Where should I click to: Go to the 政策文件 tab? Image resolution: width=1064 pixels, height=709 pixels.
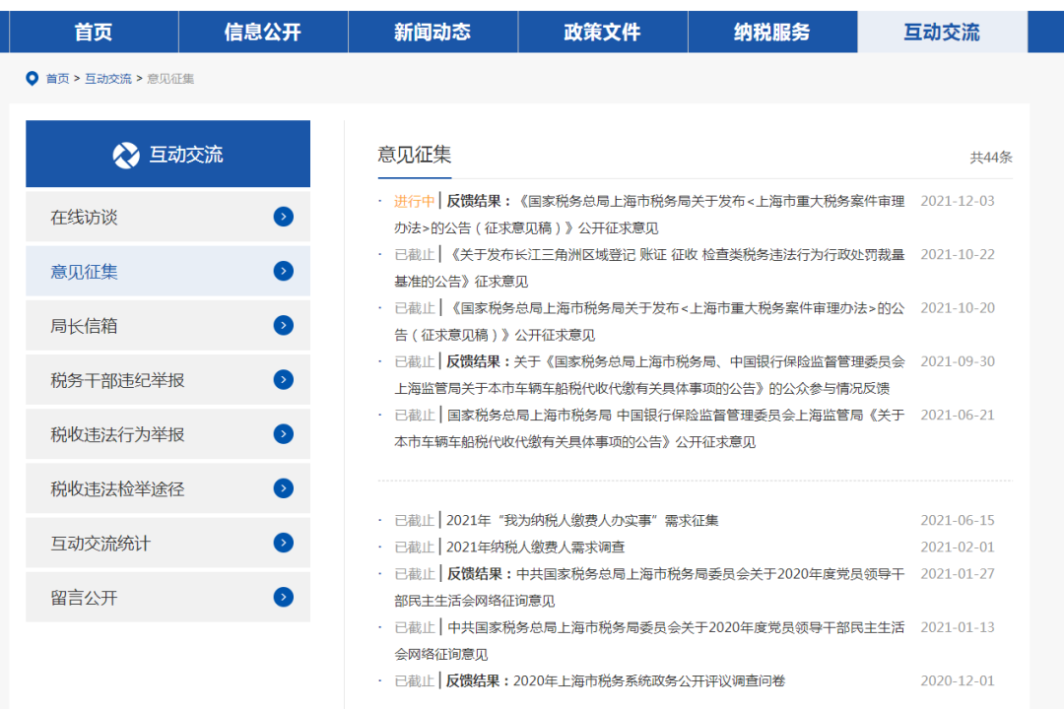tap(603, 32)
